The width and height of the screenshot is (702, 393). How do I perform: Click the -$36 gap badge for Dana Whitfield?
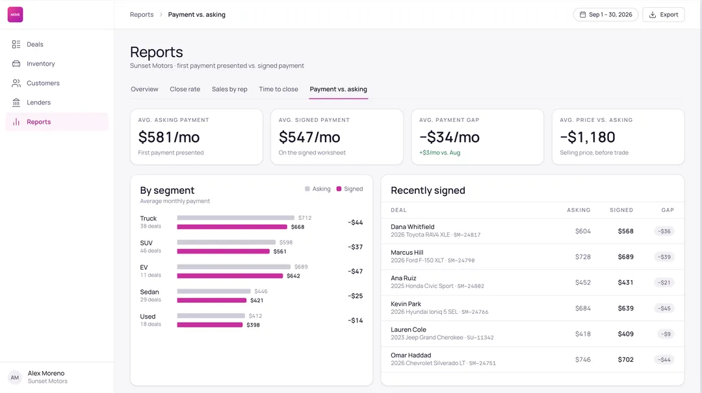click(x=664, y=232)
